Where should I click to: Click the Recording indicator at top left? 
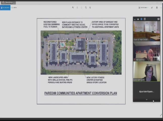8,2
